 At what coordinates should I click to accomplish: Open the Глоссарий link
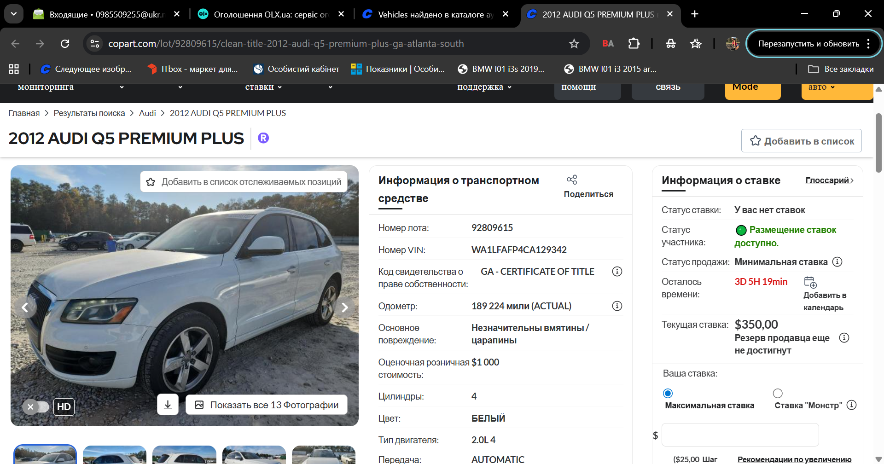click(x=829, y=180)
